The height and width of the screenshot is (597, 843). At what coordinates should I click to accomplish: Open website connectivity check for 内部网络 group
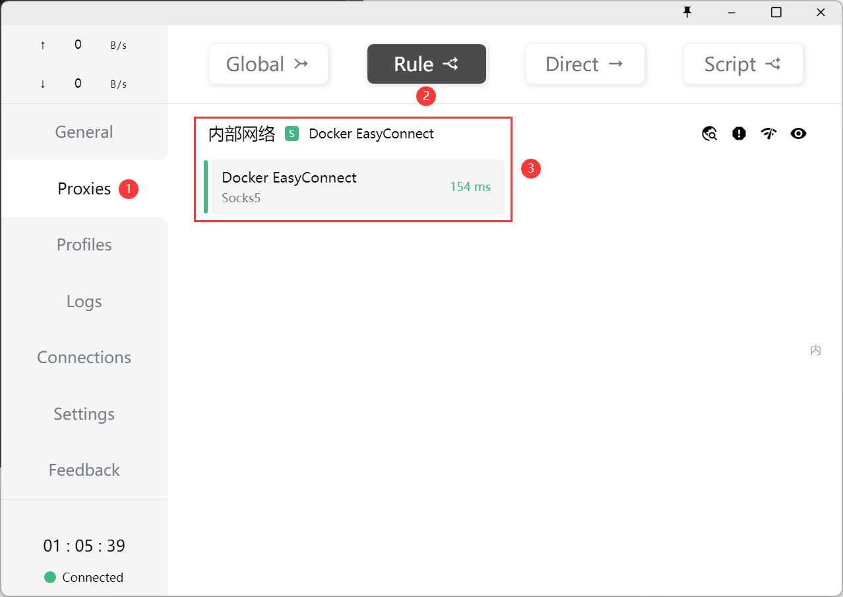[710, 134]
